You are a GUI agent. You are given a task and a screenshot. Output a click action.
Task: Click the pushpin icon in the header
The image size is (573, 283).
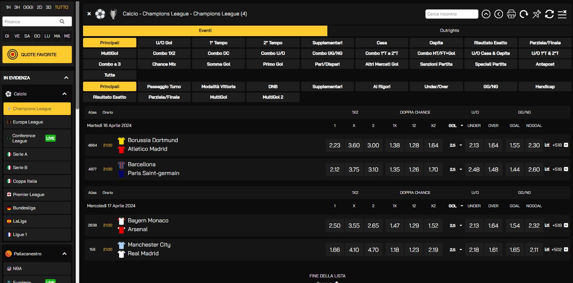pos(537,14)
